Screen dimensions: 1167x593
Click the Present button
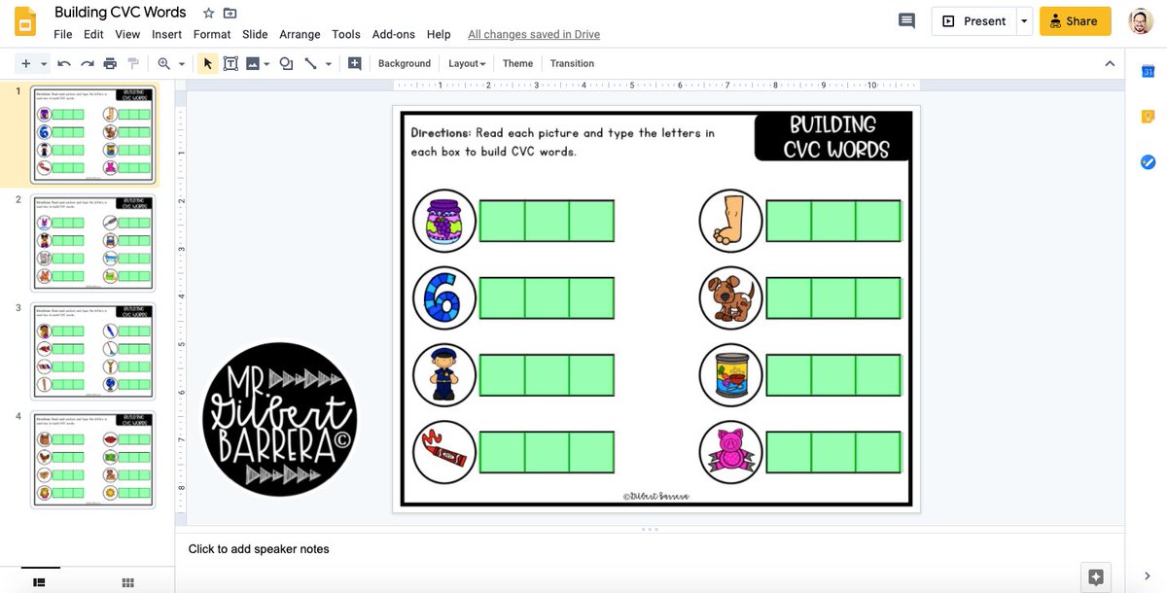point(973,20)
